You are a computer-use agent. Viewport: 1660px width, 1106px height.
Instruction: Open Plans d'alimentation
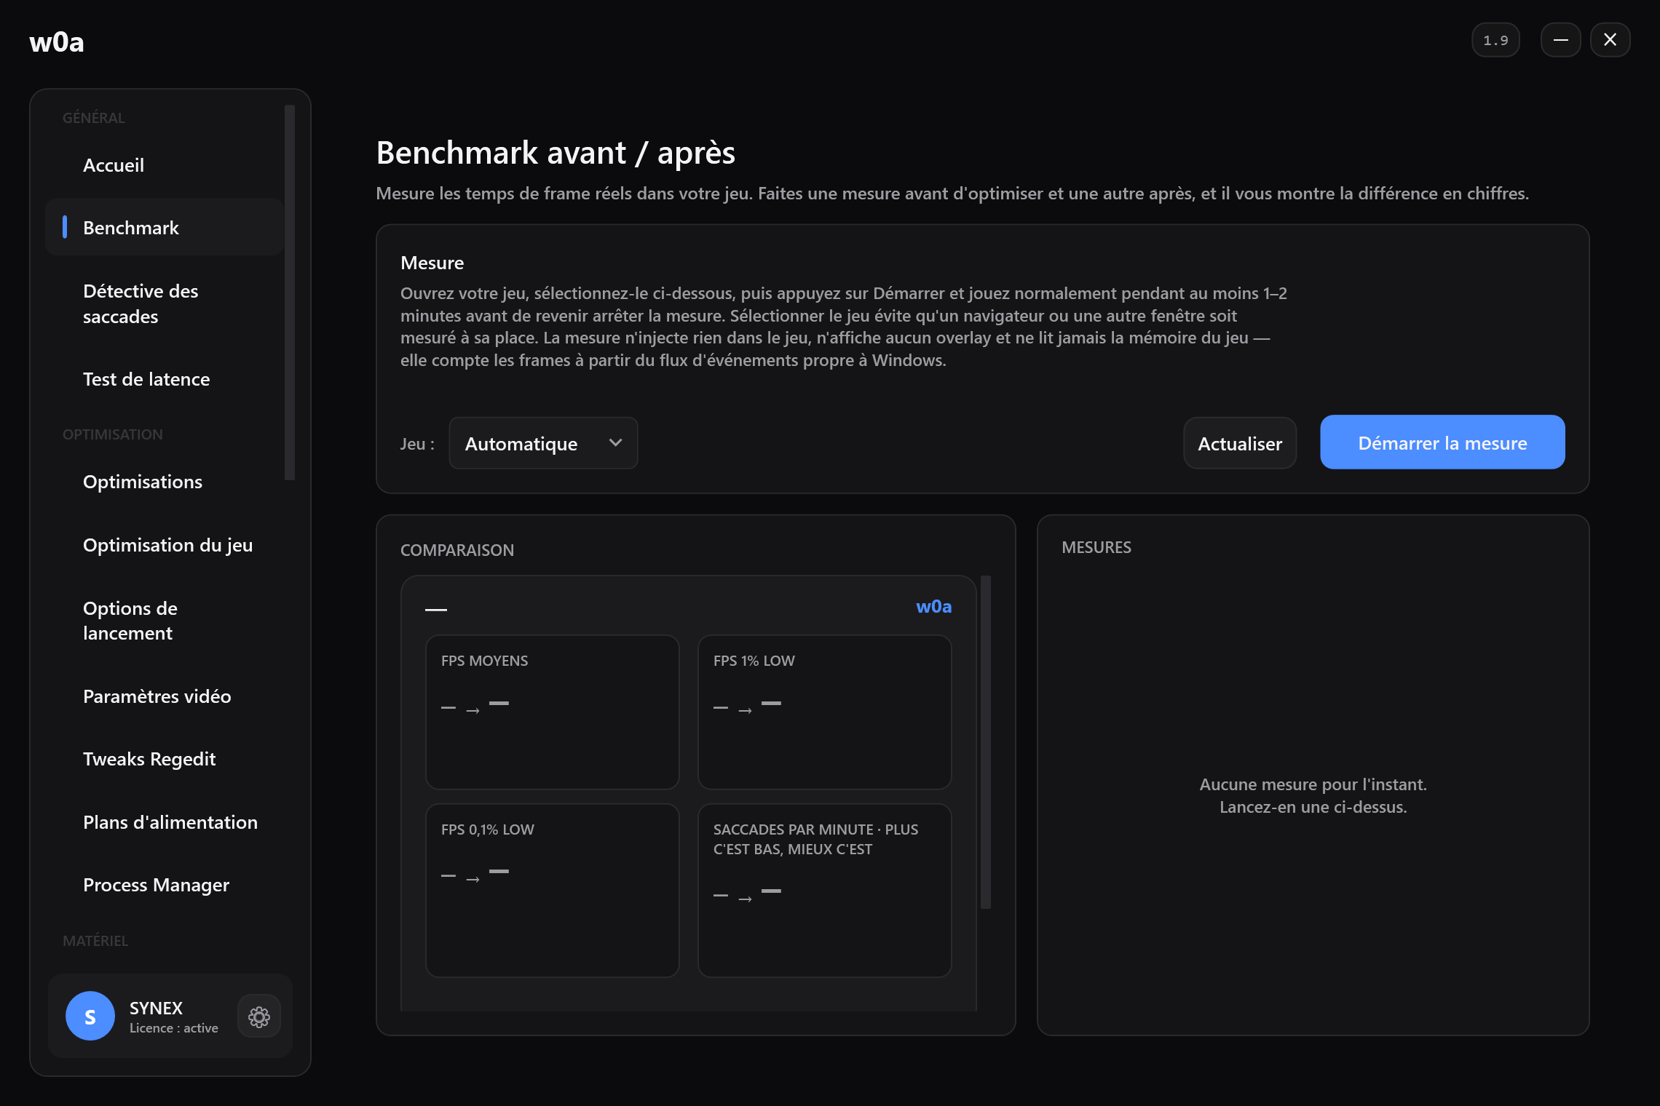[x=165, y=822]
